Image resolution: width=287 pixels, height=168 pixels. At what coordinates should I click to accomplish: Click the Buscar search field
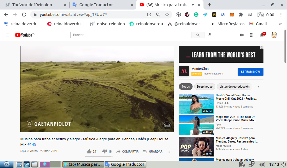coord(131,35)
